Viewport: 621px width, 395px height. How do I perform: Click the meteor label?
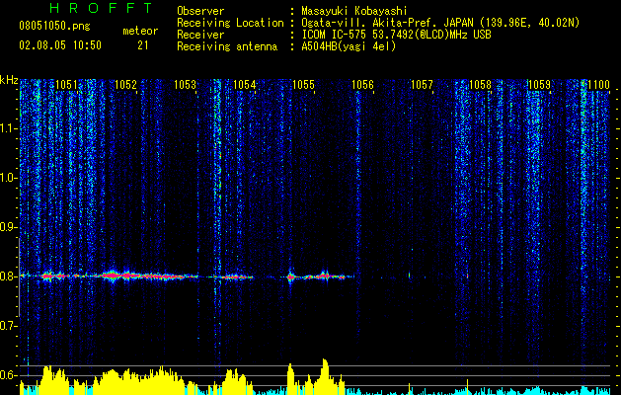[x=140, y=31]
